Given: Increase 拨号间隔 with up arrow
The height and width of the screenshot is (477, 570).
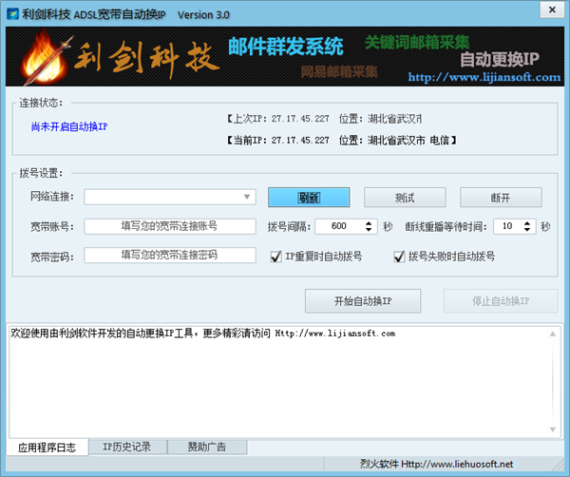Looking at the screenshot, I should click(x=369, y=223).
